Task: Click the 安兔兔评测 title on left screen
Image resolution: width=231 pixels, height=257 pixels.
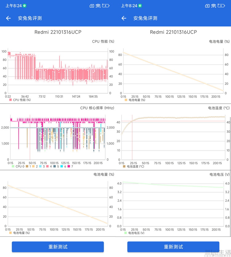Action: (30, 18)
